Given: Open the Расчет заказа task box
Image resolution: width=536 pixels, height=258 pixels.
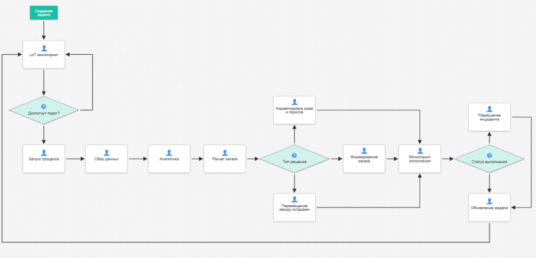Looking at the screenshot, I should click(x=225, y=158).
